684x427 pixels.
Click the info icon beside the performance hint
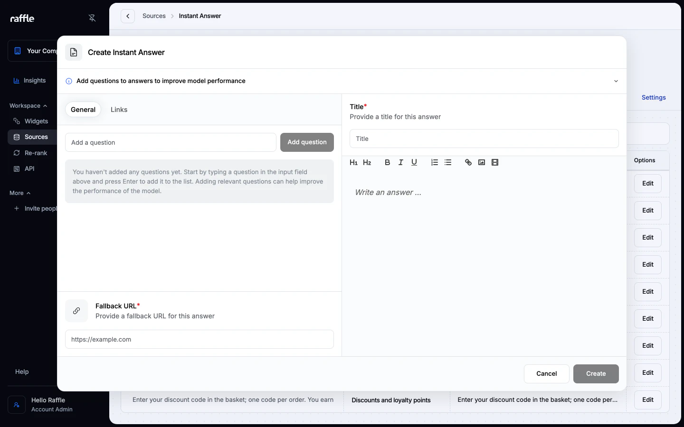[x=69, y=81]
